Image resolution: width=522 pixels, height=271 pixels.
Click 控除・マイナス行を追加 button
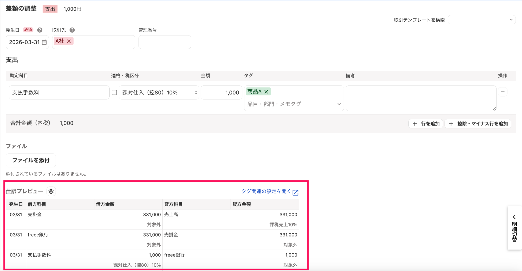pos(478,124)
